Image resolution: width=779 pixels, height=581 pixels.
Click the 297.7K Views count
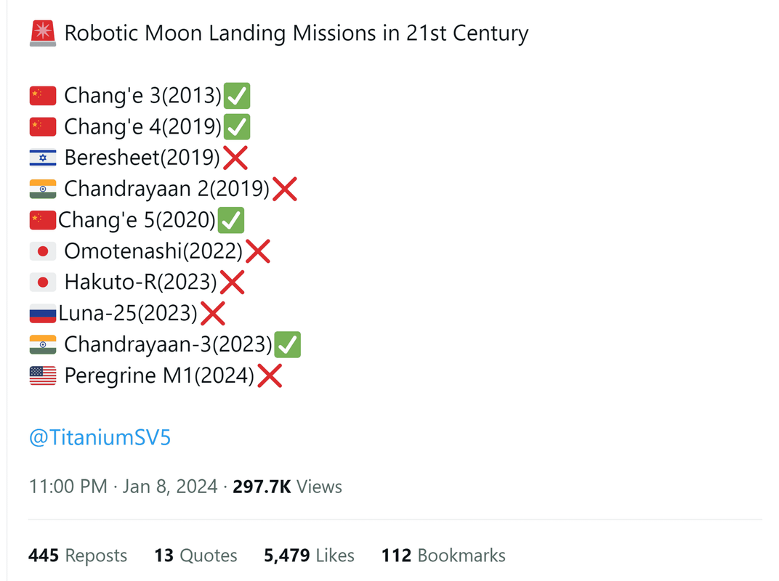(x=287, y=487)
